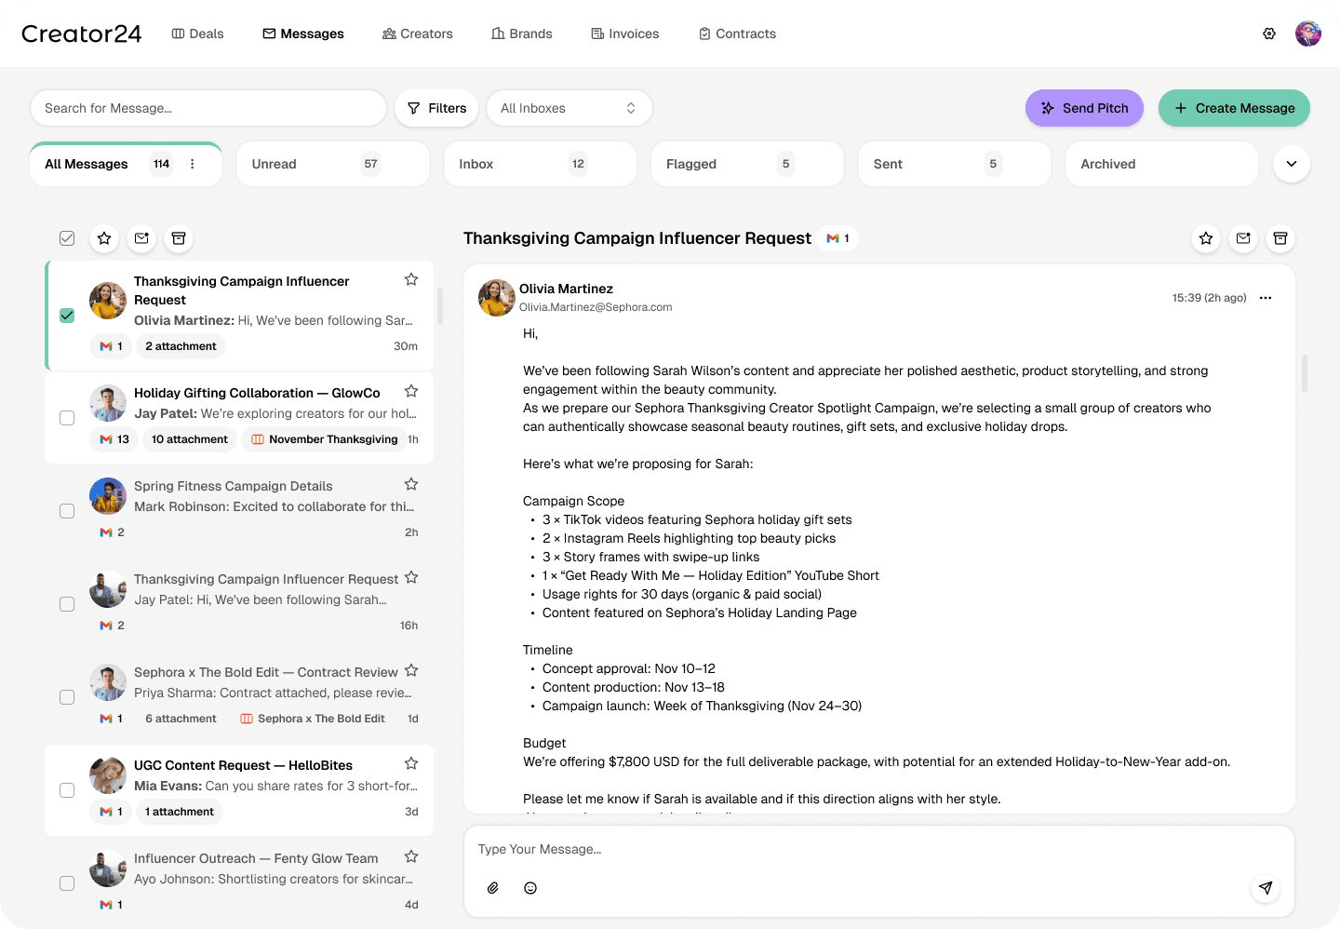Star Sephora x The Bold Edit message
The width and height of the screenshot is (1340, 929).
pos(411,670)
